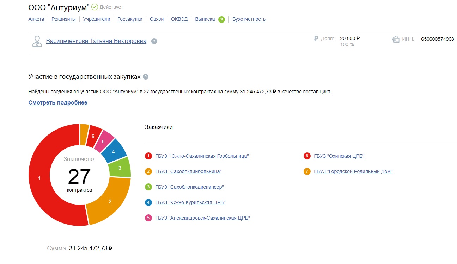457x264 pixels.
Task: Click the INN card icon
Action: 396,39
